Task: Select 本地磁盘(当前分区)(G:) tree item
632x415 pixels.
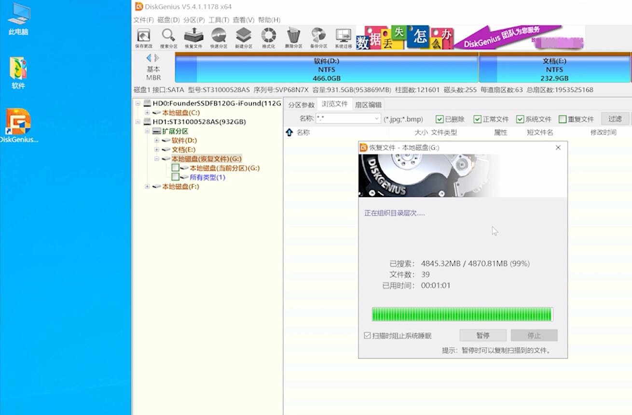Action: click(225, 168)
